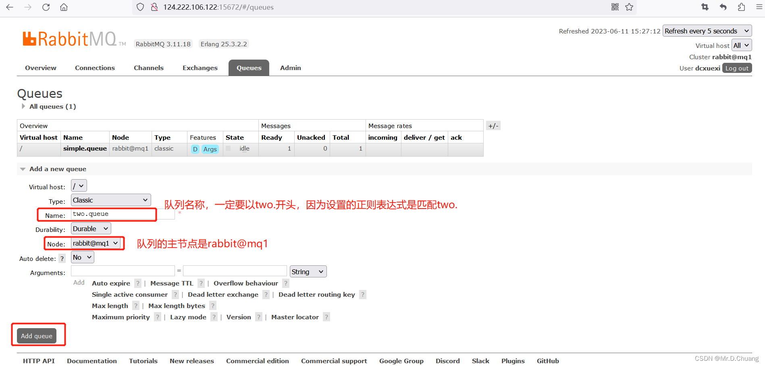Open help for Message TTL
The width and height of the screenshot is (765, 366).
pyautogui.click(x=201, y=283)
